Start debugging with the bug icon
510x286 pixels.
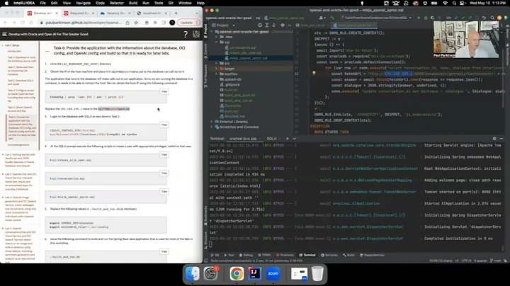(x=426, y=18)
